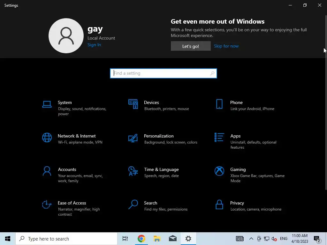Select the Apps category title
Screen dimensions: 327x245
pos(235,136)
